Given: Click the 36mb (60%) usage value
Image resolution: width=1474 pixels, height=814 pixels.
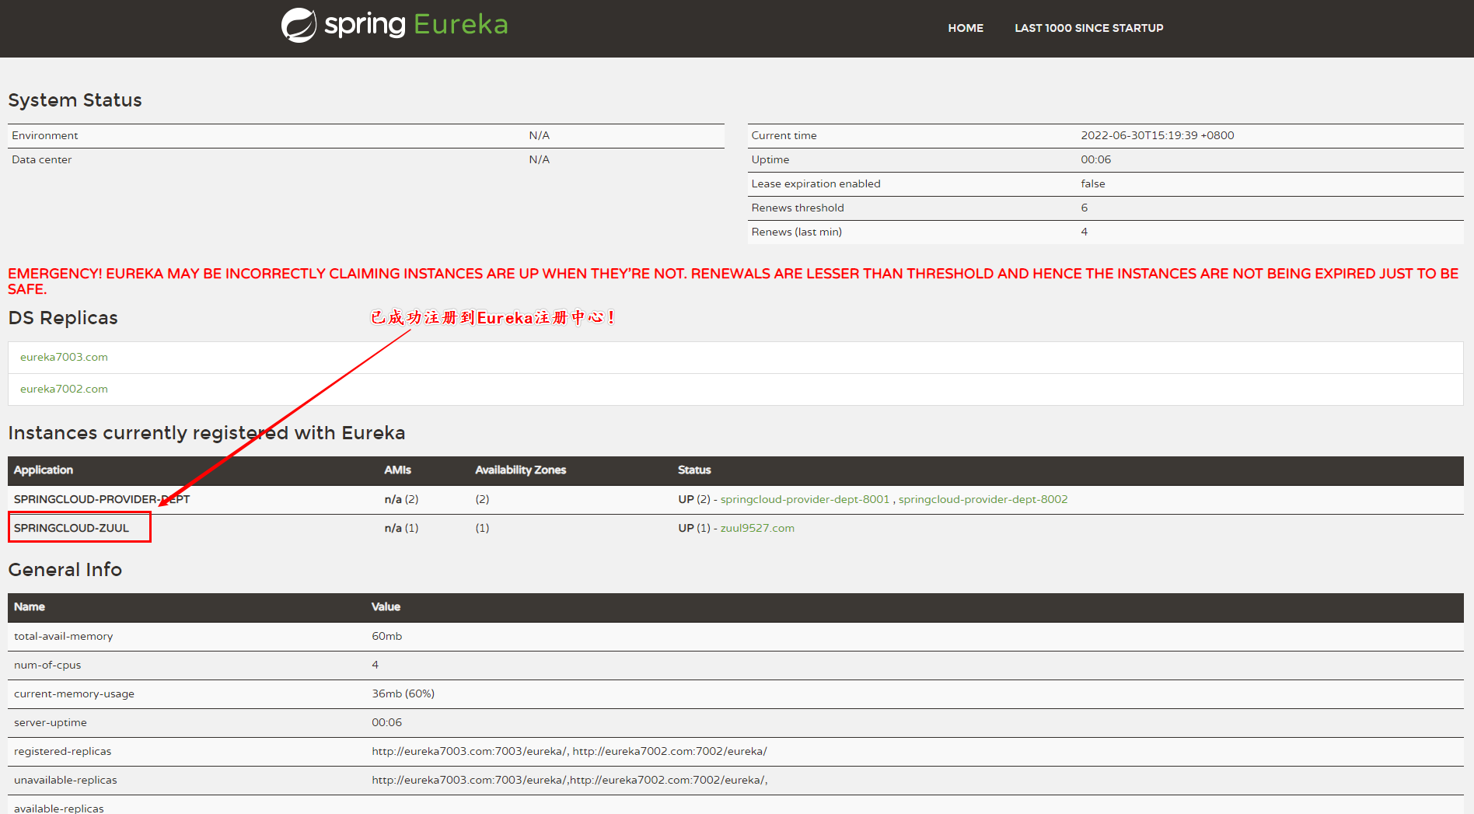Looking at the screenshot, I should point(403,693).
